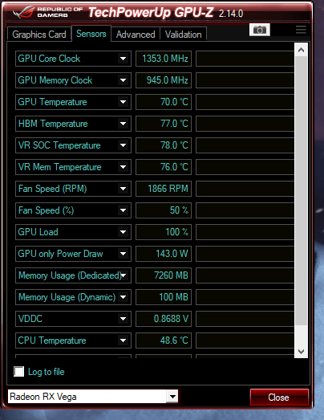Expand the GPU Load dropdown arrow

tap(123, 232)
